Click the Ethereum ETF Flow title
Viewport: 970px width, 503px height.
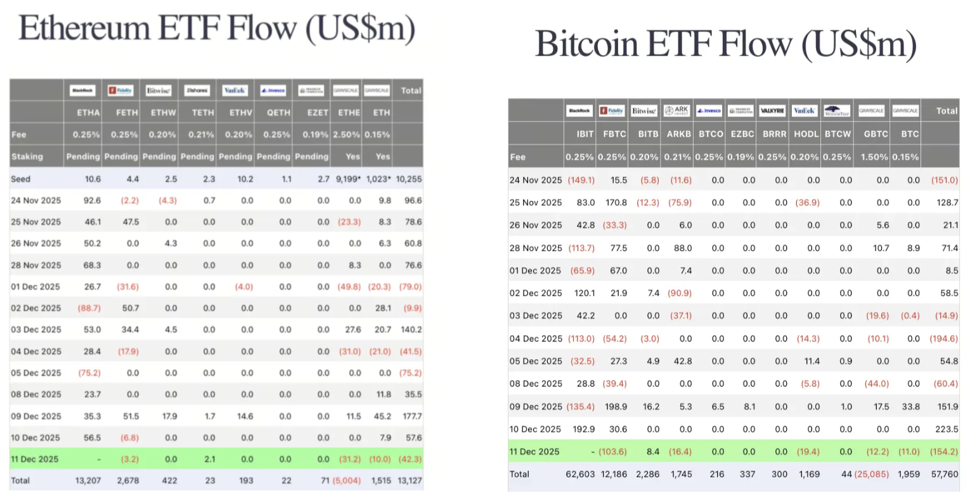coord(217,29)
